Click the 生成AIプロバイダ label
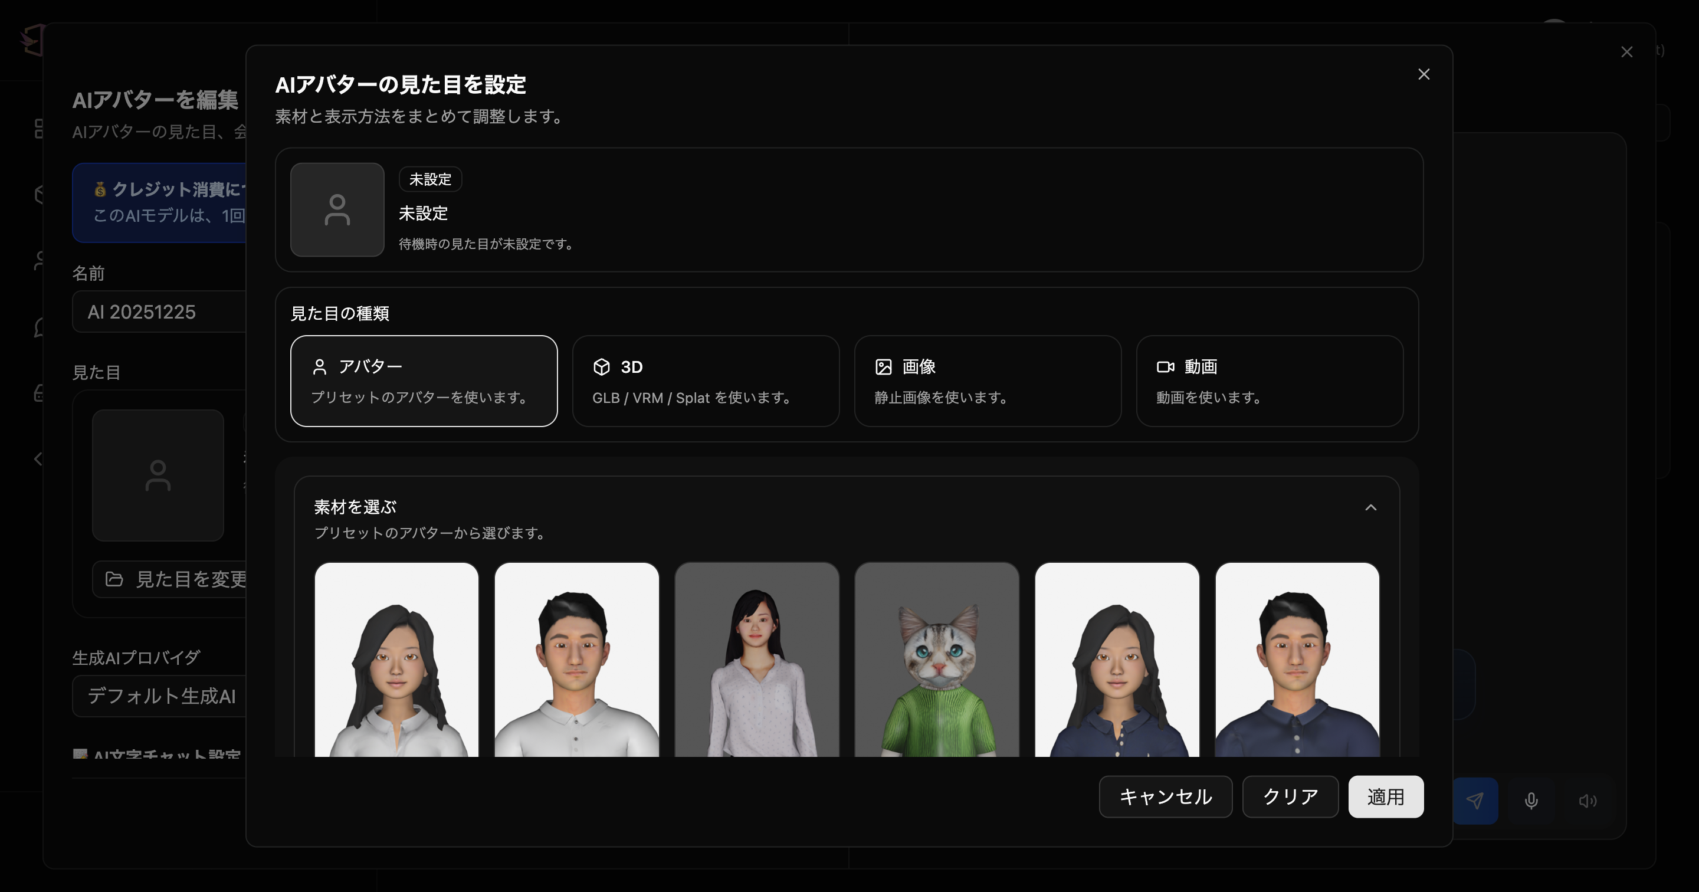 point(136,658)
